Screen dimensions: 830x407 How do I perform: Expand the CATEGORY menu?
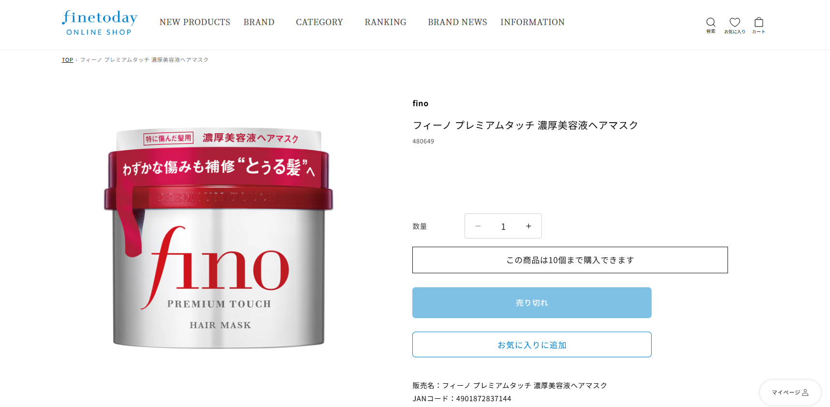coord(320,22)
